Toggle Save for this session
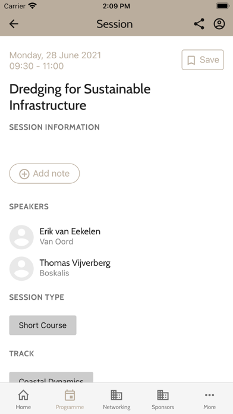The image size is (233, 414). click(x=203, y=60)
